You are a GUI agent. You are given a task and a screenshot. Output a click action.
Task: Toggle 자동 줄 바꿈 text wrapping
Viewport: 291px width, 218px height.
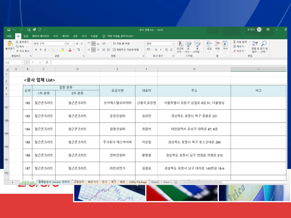tap(121, 44)
